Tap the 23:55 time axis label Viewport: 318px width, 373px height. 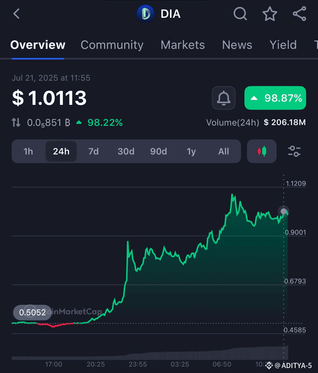[138, 364]
